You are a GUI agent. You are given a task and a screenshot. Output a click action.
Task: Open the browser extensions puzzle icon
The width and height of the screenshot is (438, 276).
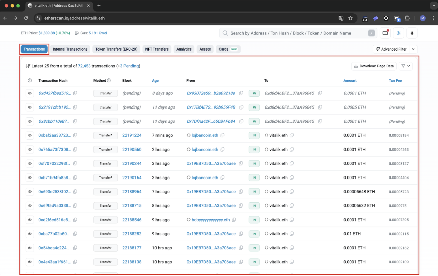[407, 18]
